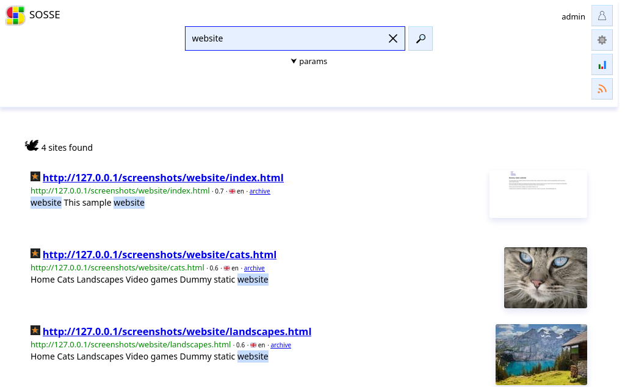Screen dimensions: 625x387
Task: Click the admin username label
Action: tap(573, 16)
